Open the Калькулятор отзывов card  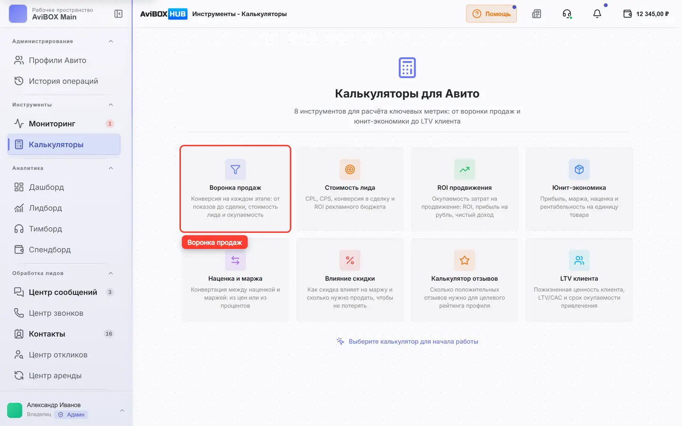coord(465,280)
